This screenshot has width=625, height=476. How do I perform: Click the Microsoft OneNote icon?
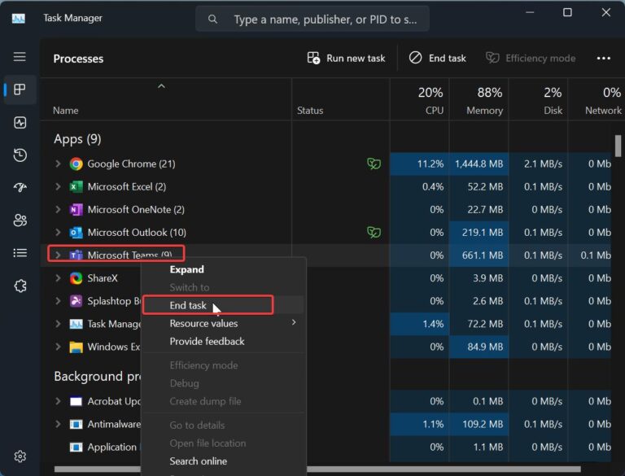[76, 209]
